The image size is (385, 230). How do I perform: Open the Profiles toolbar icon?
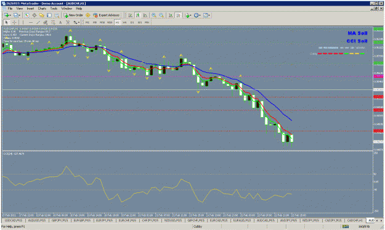pyautogui.click(x=16, y=15)
